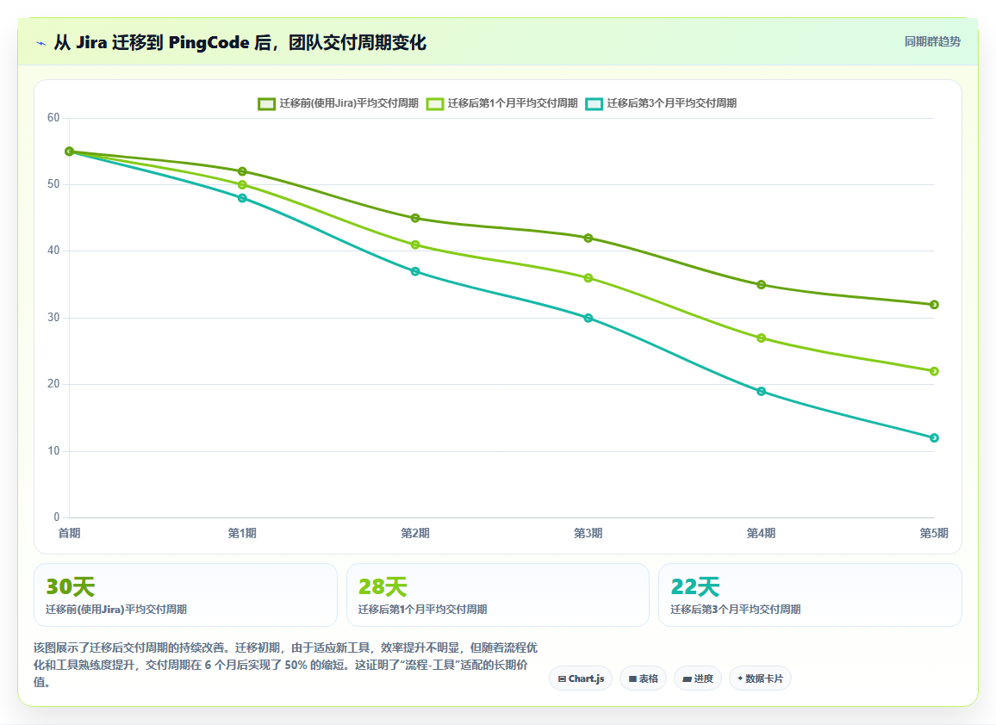The width and height of the screenshot is (996, 725).
Task: Click the dark green data point at 第5期
Action: click(934, 305)
